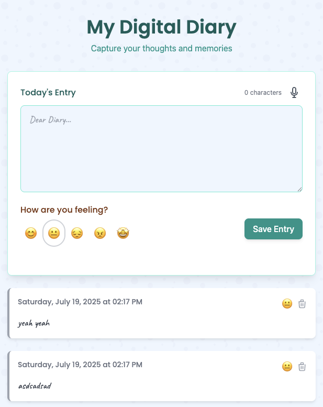The height and width of the screenshot is (407, 323).
Task: Click the "How are you feeling?" label
Action: pos(64,210)
